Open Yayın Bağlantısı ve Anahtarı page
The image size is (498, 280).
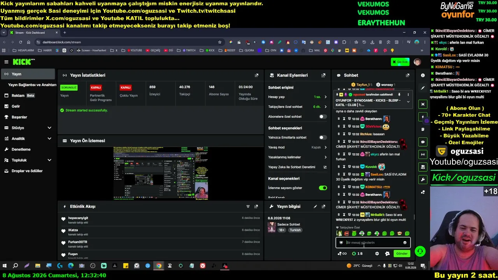pyautogui.click(x=32, y=85)
